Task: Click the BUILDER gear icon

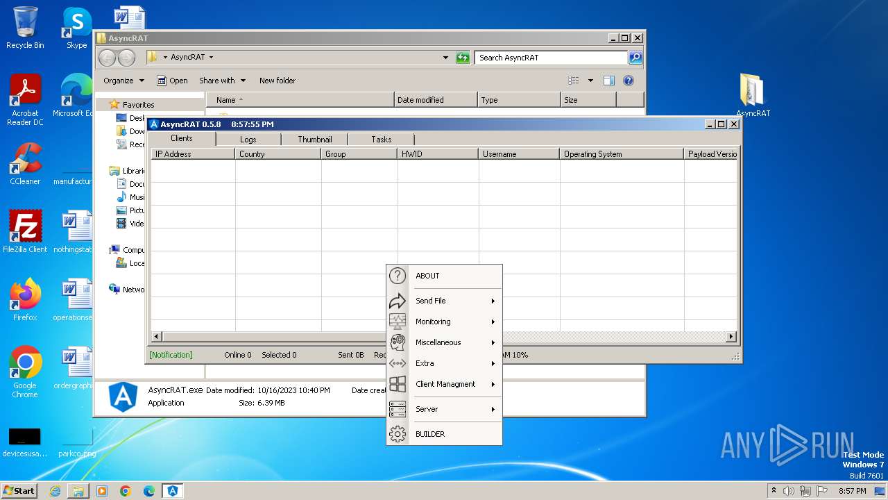Action: (398, 434)
